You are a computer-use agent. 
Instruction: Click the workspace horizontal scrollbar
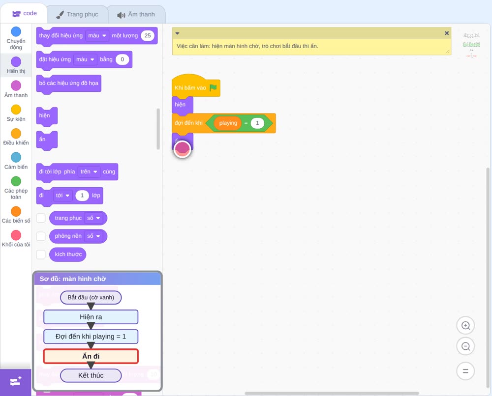[332, 393]
